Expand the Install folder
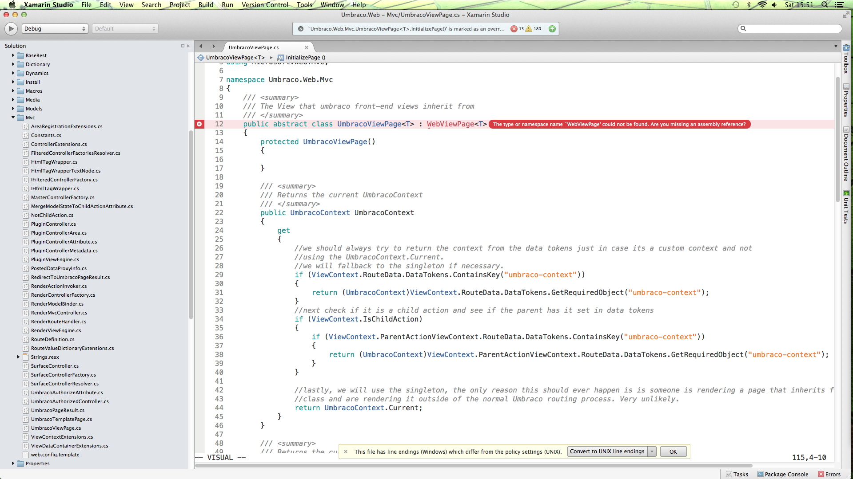853x479 pixels. (x=13, y=82)
